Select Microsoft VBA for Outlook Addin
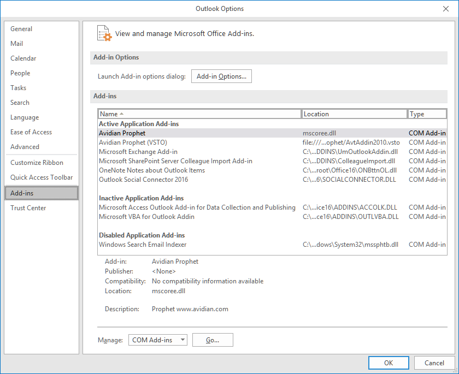459x374 pixels. click(272, 217)
